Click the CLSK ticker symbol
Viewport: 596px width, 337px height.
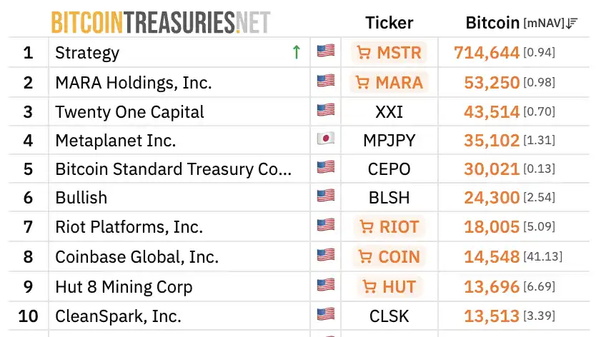389,315
